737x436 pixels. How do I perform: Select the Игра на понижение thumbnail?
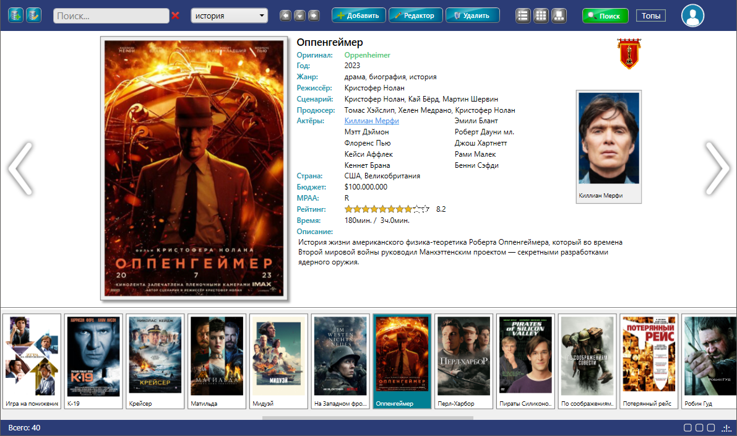tap(32, 361)
